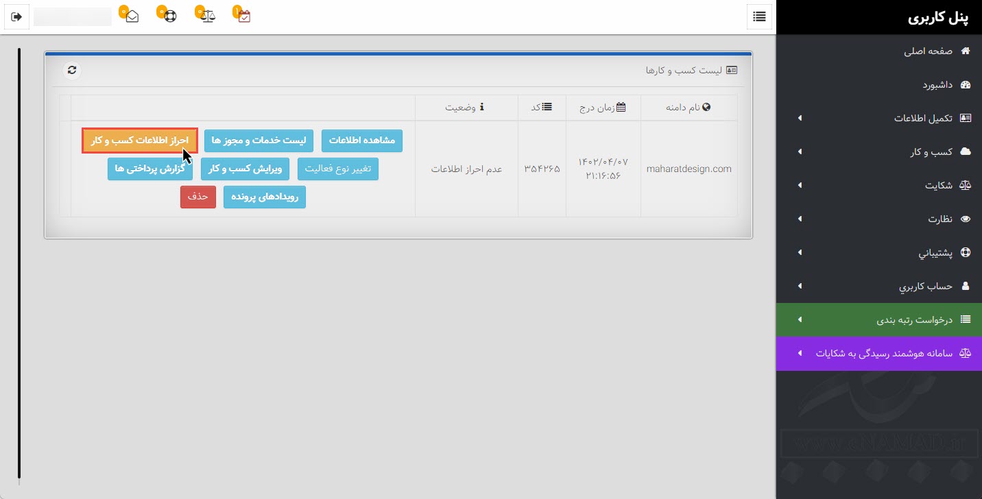Refresh the business list with the reload icon
Image resolution: width=982 pixels, height=499 pixels.
tap(72, 70)
